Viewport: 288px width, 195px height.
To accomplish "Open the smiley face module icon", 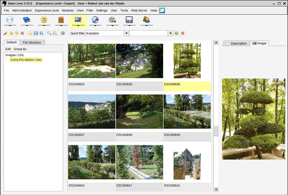I will click(x=44, y=19).
